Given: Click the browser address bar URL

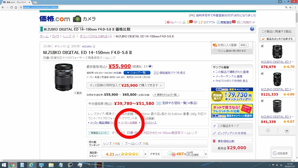Looking at the screenshot, I should [x=40, y=7].
